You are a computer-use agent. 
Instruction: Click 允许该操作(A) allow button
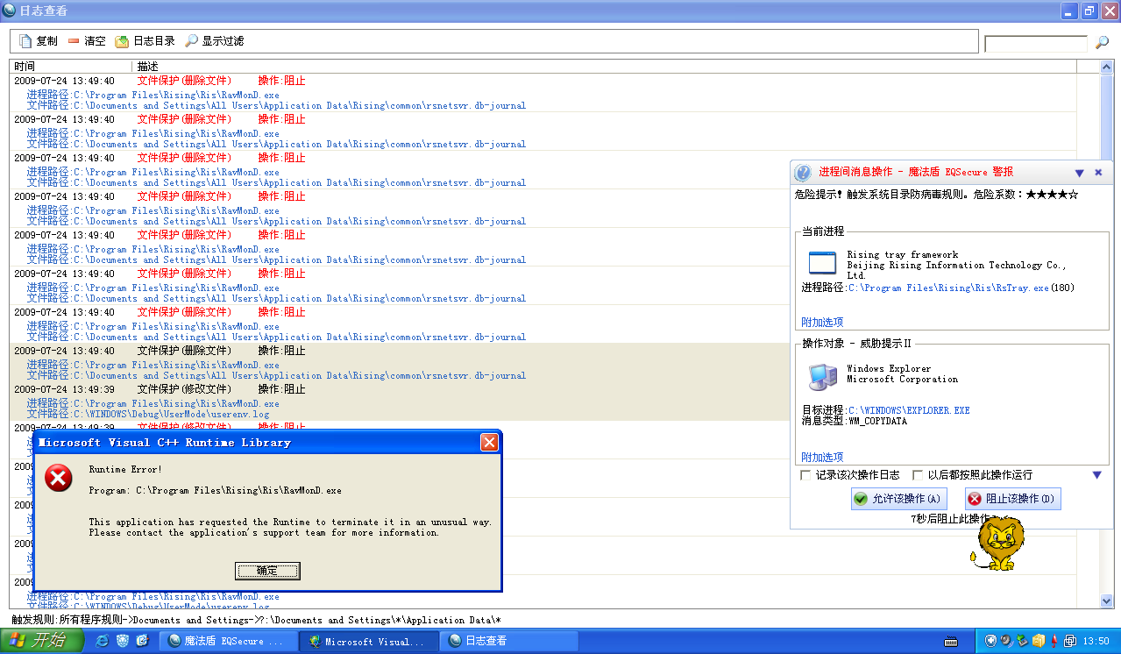coord(899,499)
